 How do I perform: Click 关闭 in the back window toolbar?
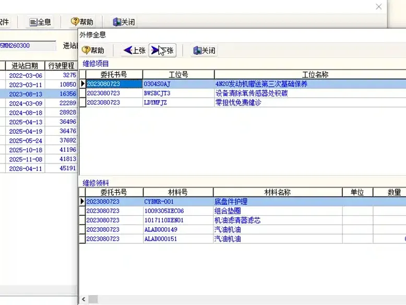click(x=124, y=22)
